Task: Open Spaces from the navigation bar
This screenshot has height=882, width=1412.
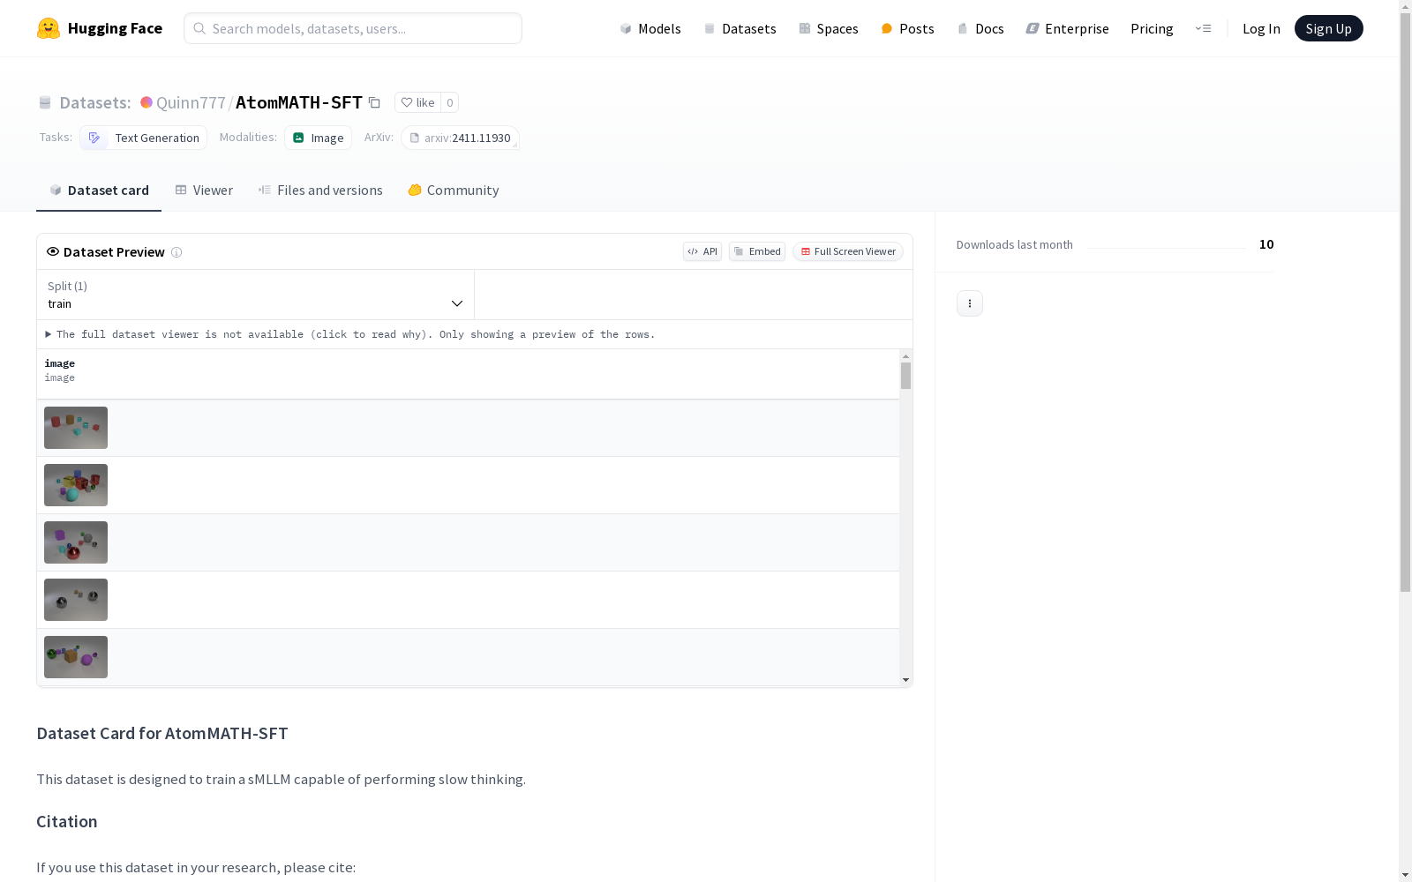Action: [829, 28]
